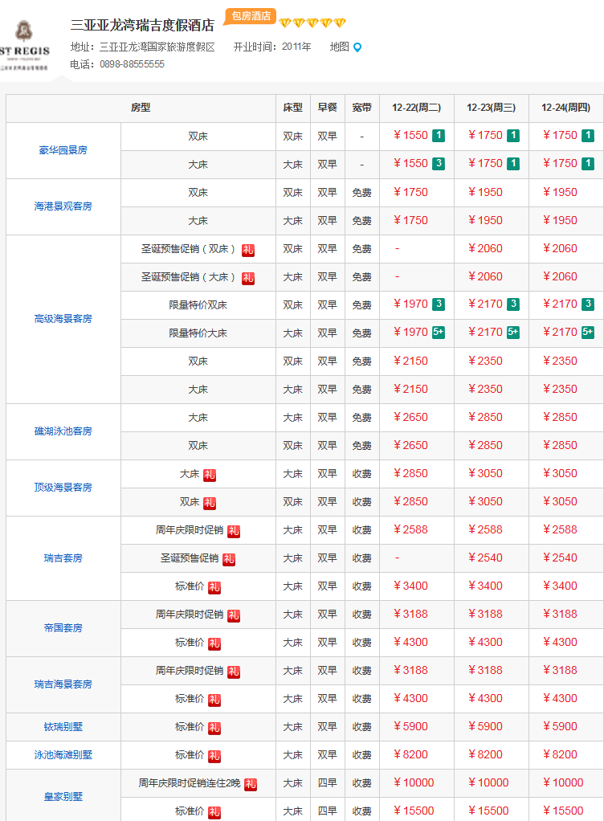The image size is (604, 821).
Task: Click the 地图 map link
Action: pyautogui.click(x=339, y=47)
